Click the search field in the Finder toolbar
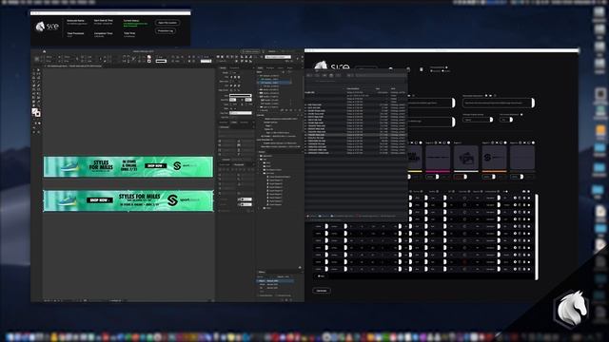 (380, 75)
